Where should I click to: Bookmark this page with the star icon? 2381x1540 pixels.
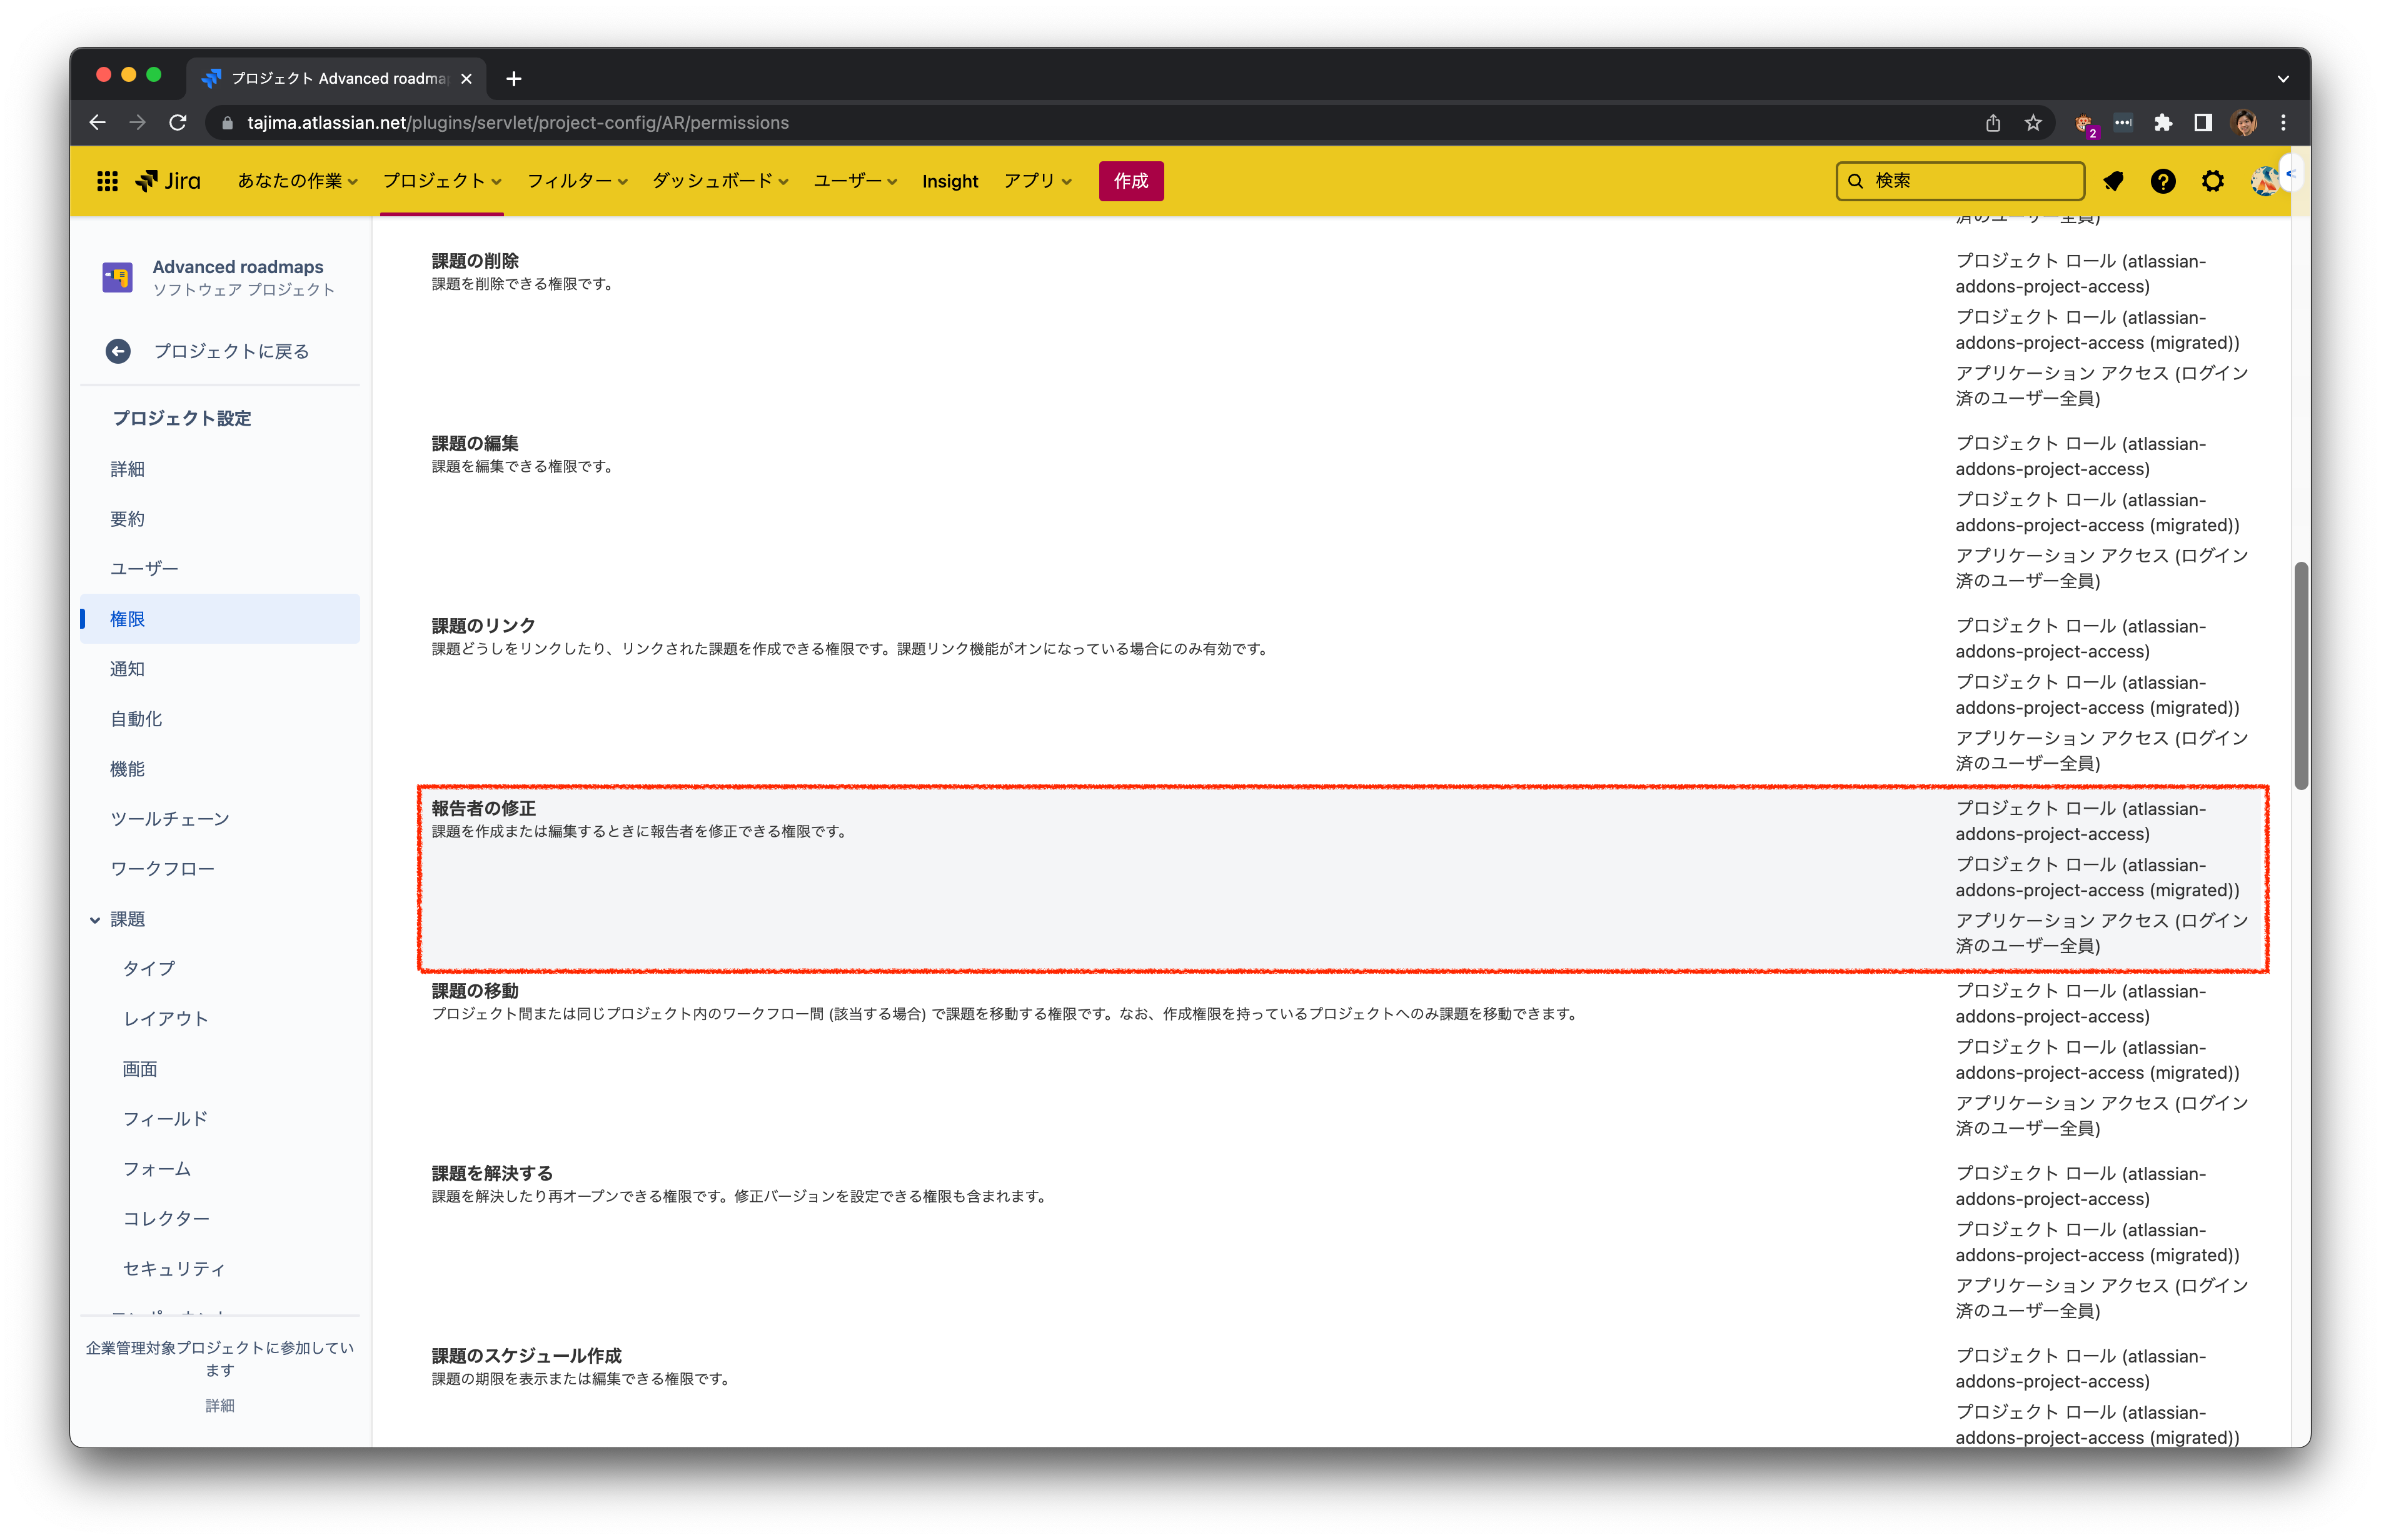[x=2033, y=122]
